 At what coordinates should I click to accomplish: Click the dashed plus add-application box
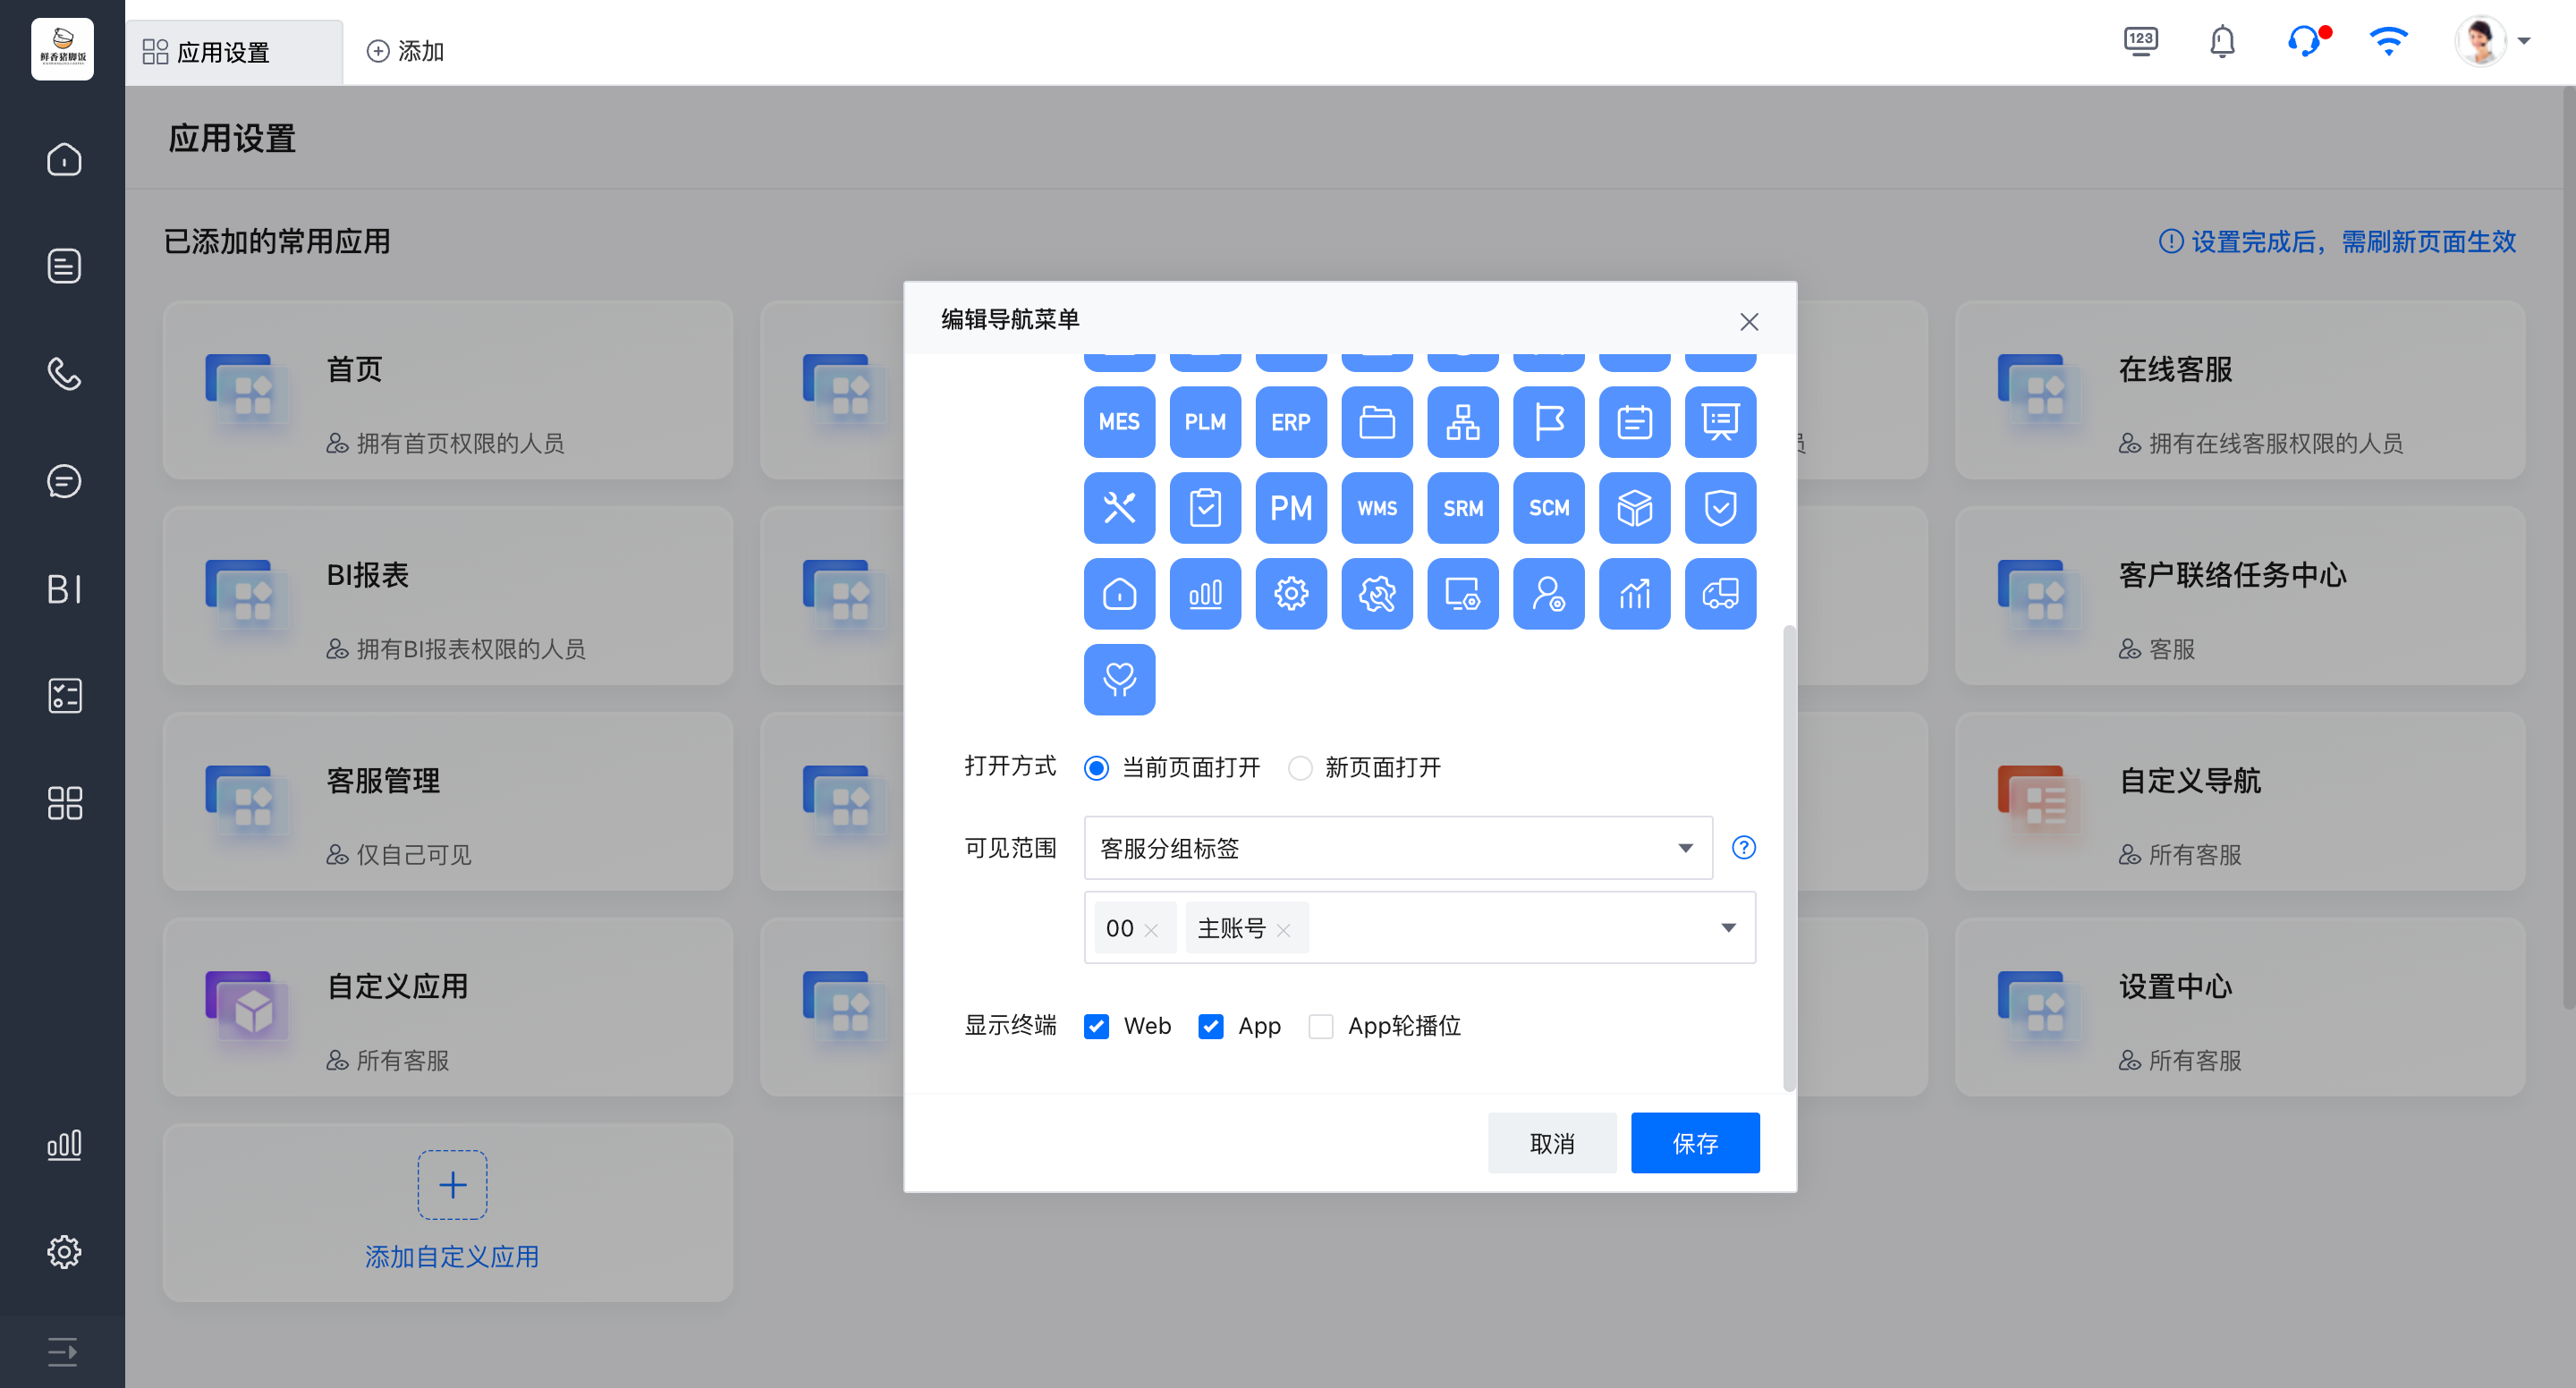tap(452, 1185)
